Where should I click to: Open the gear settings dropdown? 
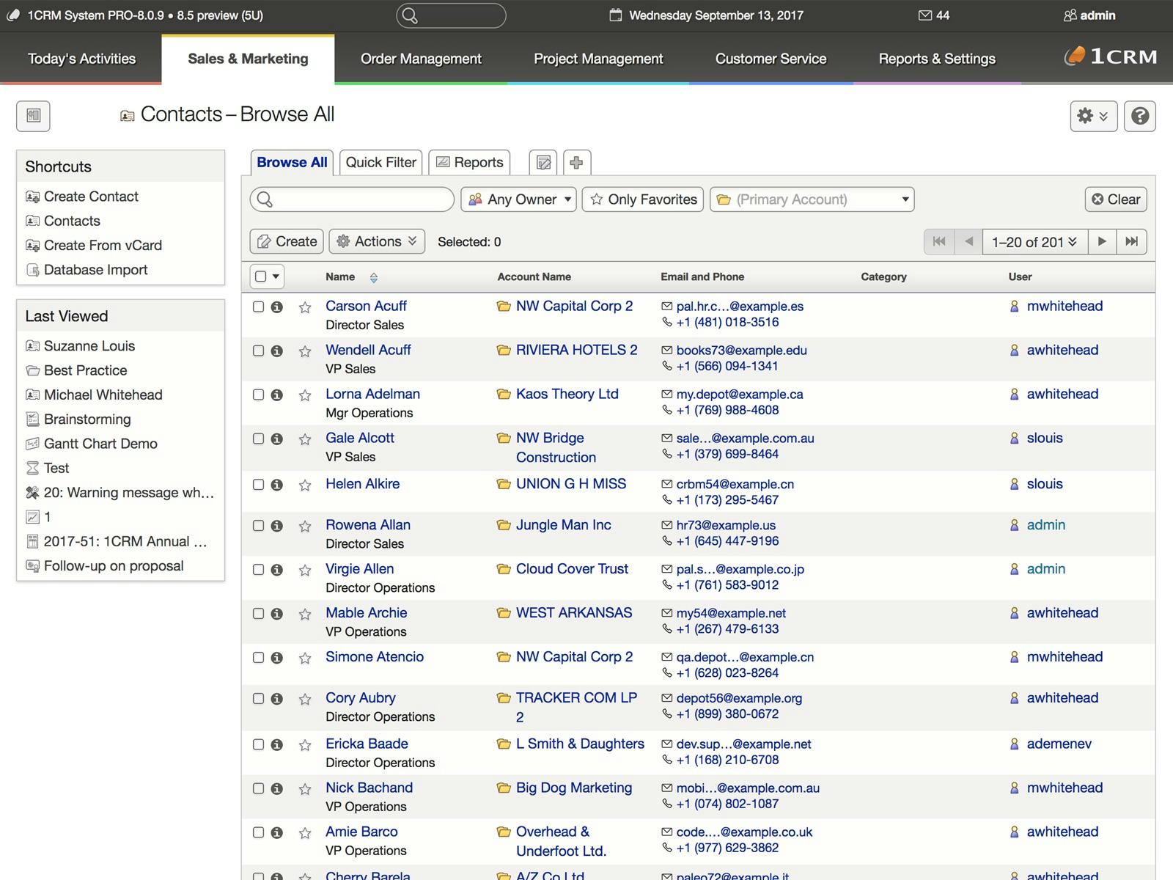tap(1093, 116)
